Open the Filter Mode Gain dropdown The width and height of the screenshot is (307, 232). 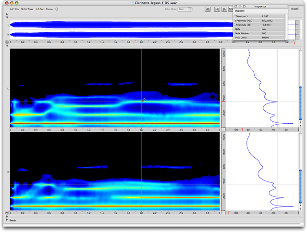click(185, 9)
